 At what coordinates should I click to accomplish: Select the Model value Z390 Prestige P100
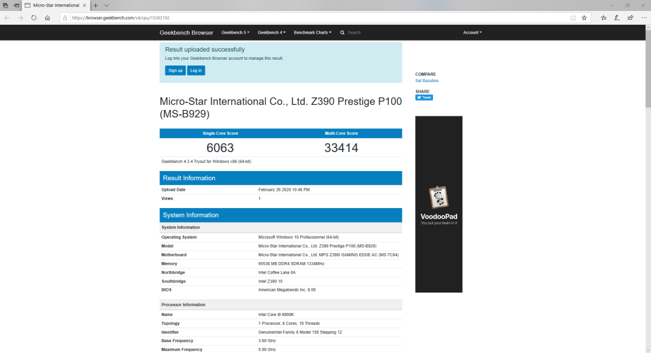point(317,246)
